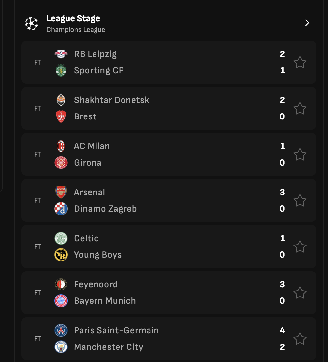The width and height of the screenshot is (328, 362).
Task: Click the Sporting CP club crest
Action: [61, 70]
